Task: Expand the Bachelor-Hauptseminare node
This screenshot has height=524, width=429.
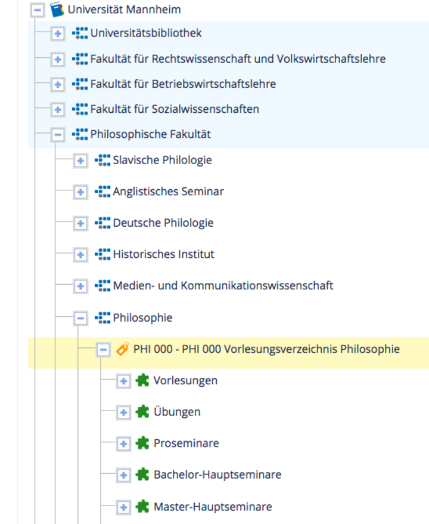Action: pos(123,475)
